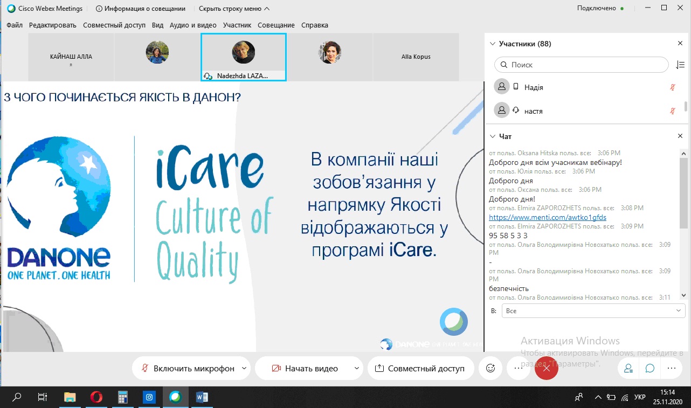Open panel options at bottom right
This screenshot has height=408, width=691.
[672, 368]
